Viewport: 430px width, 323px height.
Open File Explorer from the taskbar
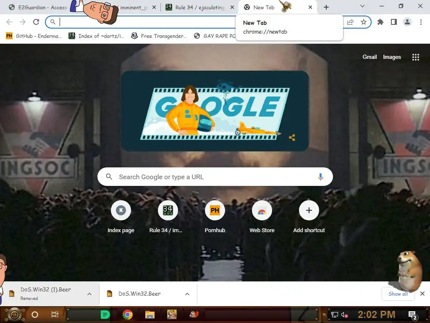150,315
